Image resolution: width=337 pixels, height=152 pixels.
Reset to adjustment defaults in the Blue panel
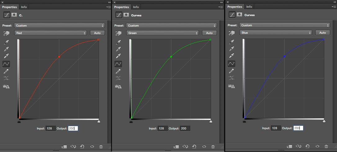point(308,146)
